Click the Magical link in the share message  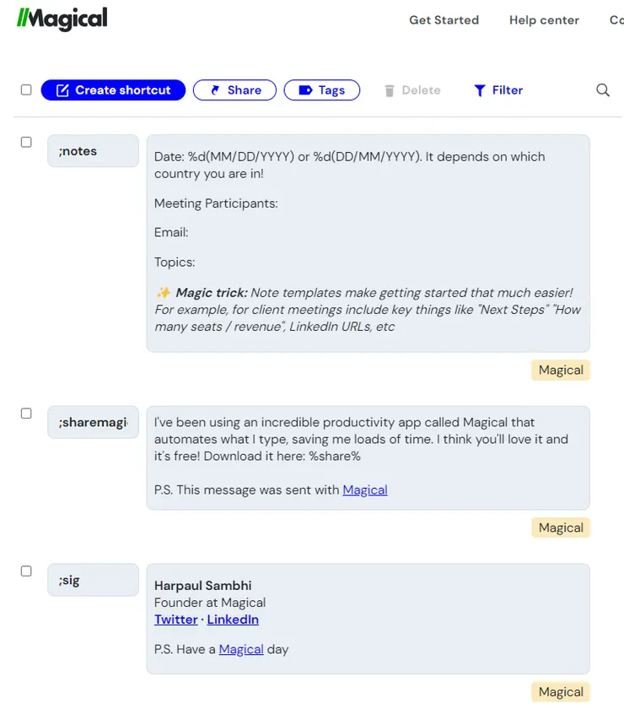point(365,490)
